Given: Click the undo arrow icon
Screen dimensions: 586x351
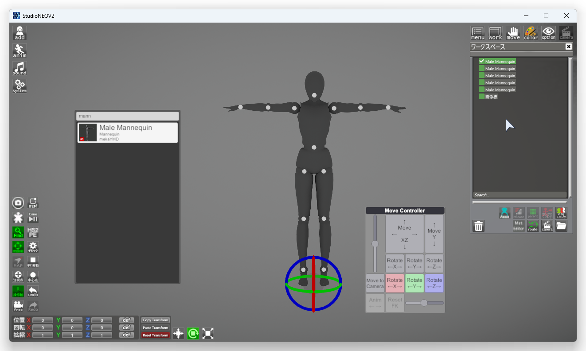Looking at the screenshot, I should coord(33,291).
